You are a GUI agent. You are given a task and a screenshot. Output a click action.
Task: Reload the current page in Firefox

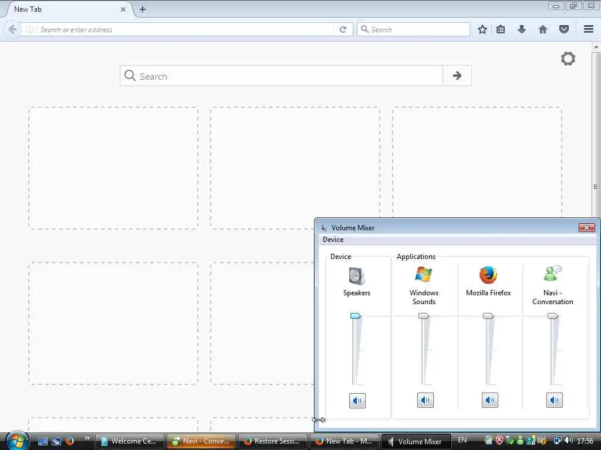click(x=343, y=29)
